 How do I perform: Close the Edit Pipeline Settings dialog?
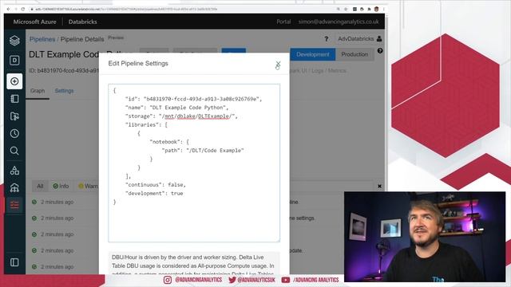pyautogui.click(x=278, y=64)
